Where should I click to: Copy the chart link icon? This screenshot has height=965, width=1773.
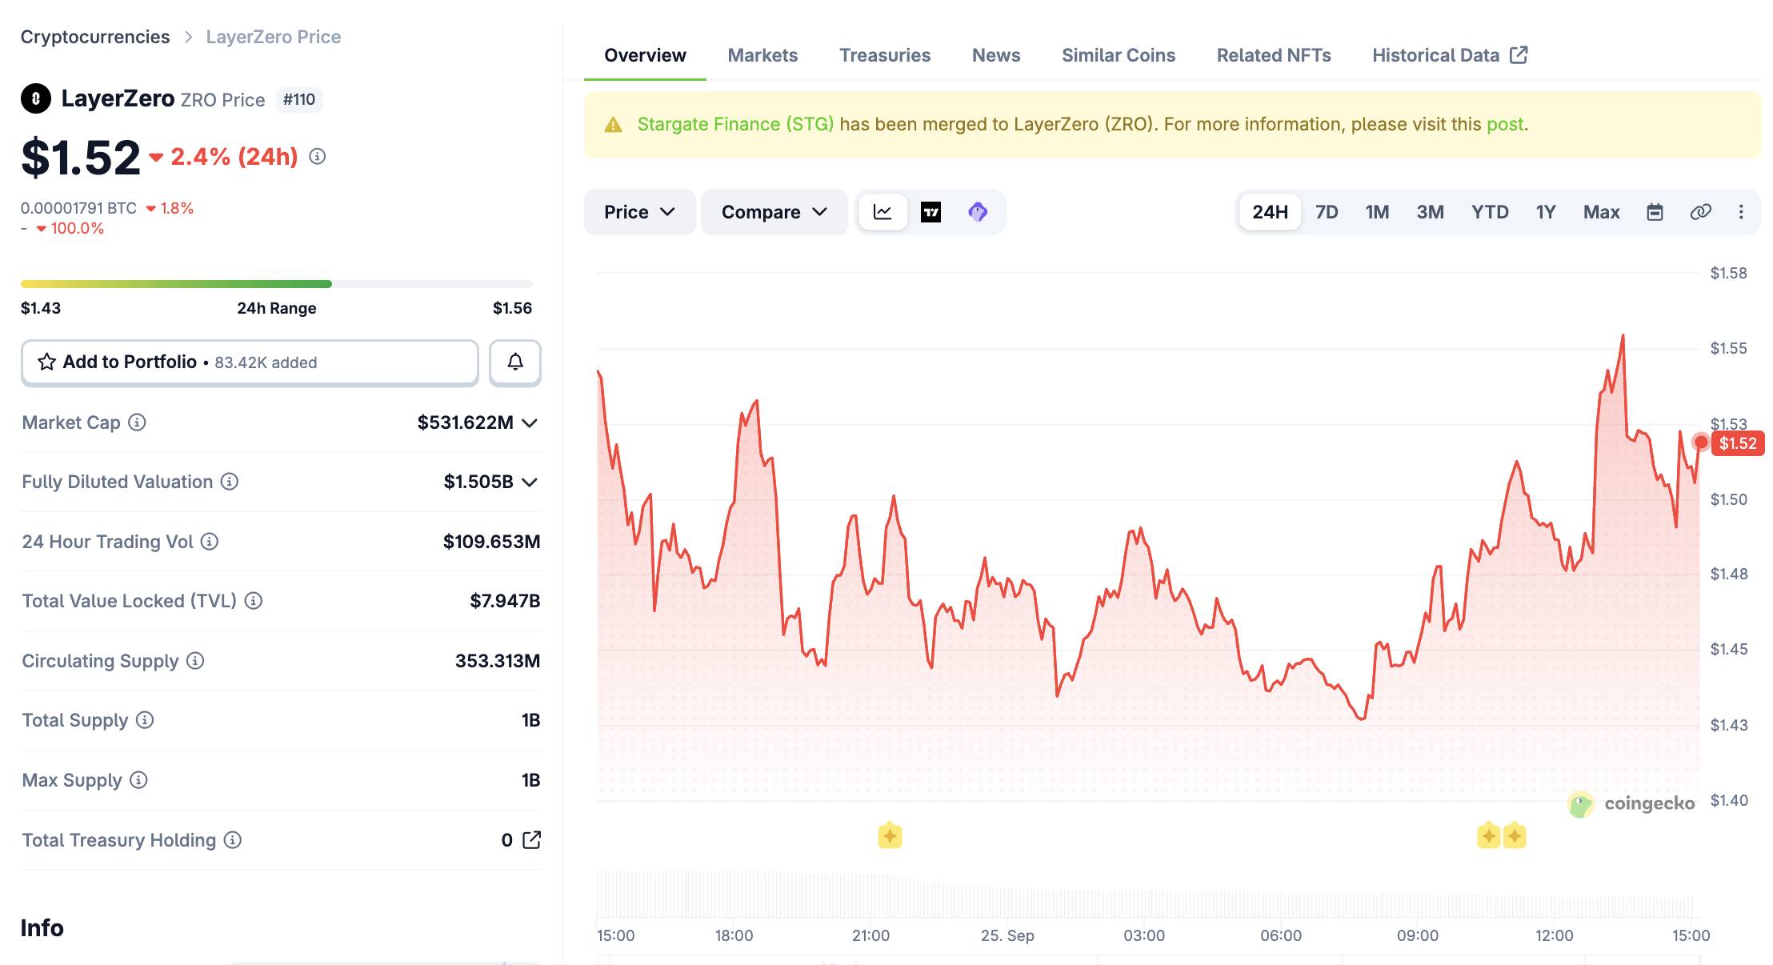(1700, 212)
